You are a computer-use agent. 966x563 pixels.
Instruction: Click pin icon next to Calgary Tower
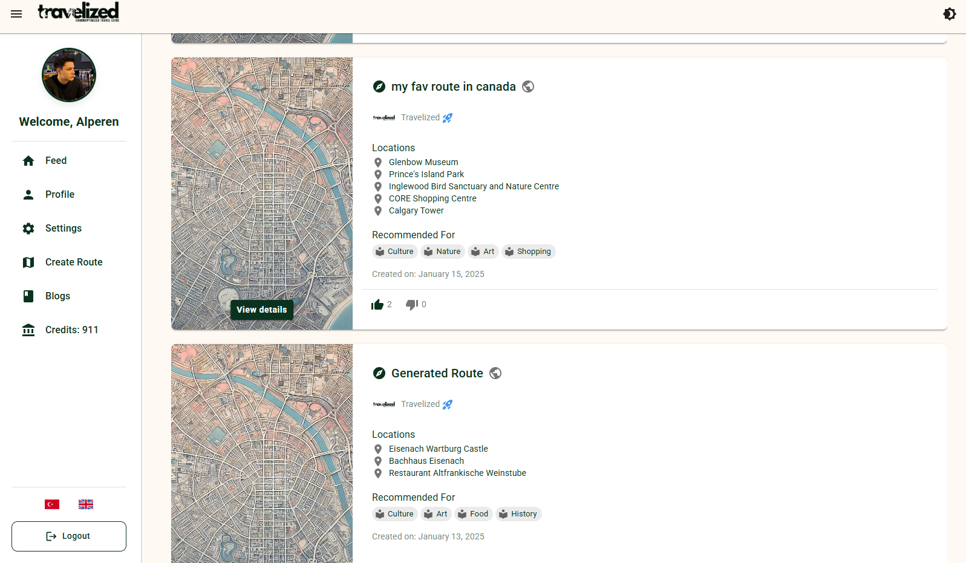378,210
